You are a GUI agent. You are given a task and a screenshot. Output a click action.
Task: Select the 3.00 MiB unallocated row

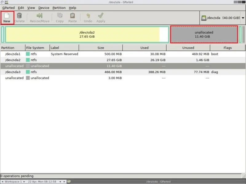(x=123, y=78)
